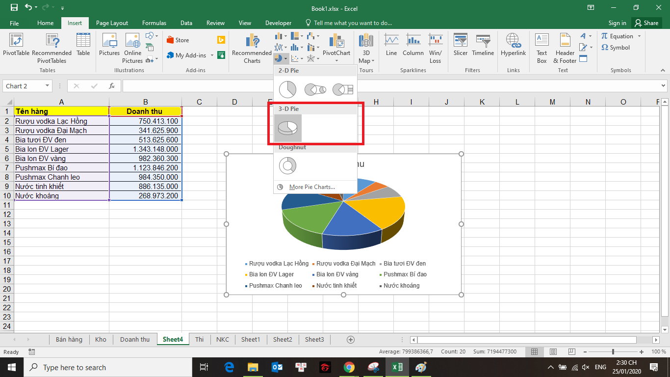Select the 3-D Pie chart option

point(287,128)
